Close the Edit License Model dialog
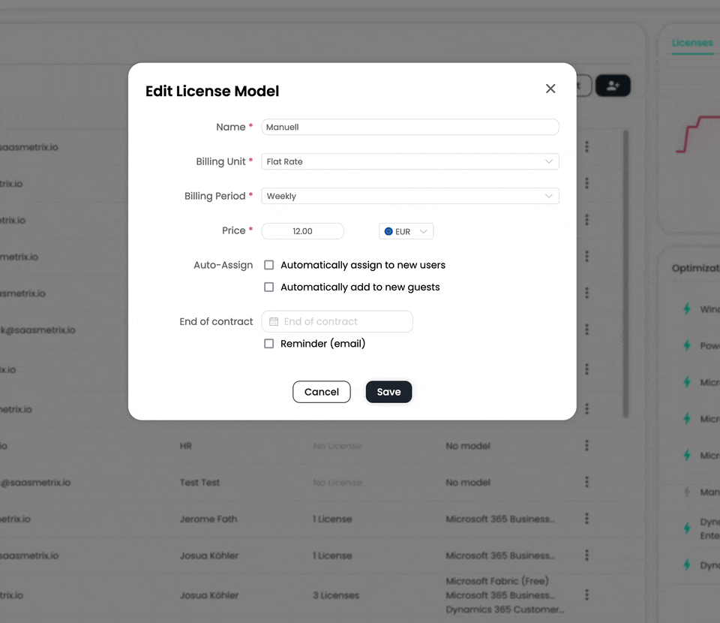 click(550, 89)
